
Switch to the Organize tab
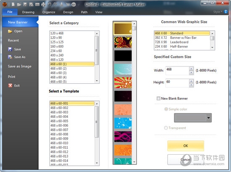pos(49,12)
